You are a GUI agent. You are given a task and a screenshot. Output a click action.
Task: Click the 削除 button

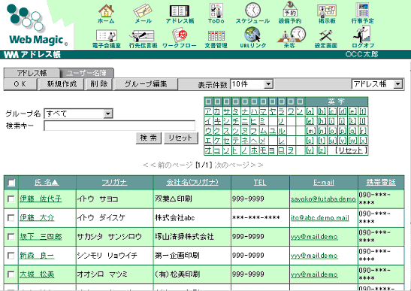pyautogui.click(x=99, y=84)
